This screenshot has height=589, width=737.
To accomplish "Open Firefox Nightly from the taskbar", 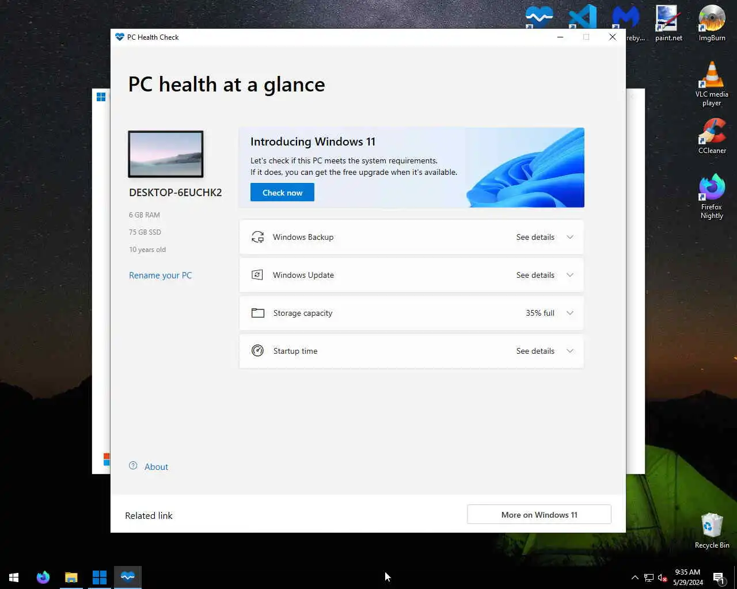I will 43,577.
